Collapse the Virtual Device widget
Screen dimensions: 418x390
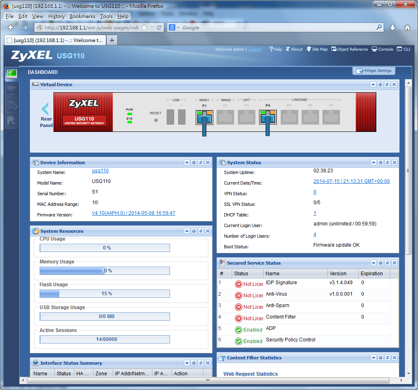pos(373,85)
